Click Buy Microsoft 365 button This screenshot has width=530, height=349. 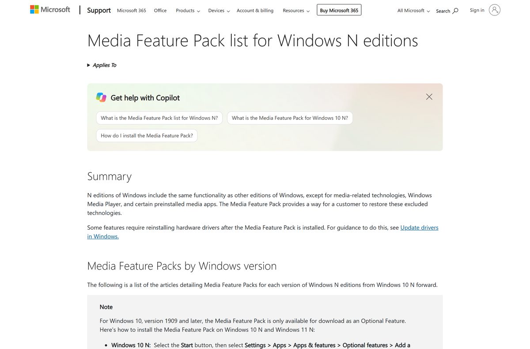(x=339, y=10)
